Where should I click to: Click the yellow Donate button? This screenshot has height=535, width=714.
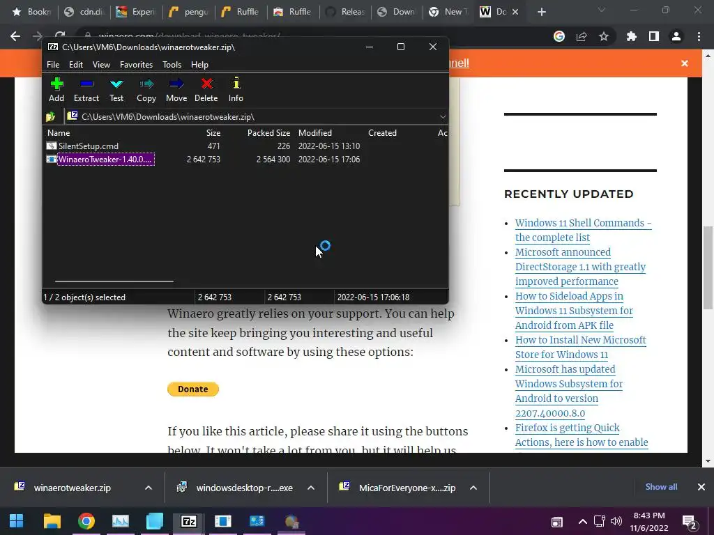pyautogui.click(x=193, y=389)
